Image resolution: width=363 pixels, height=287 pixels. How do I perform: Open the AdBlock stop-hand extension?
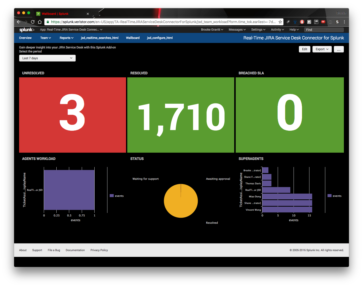302,22
